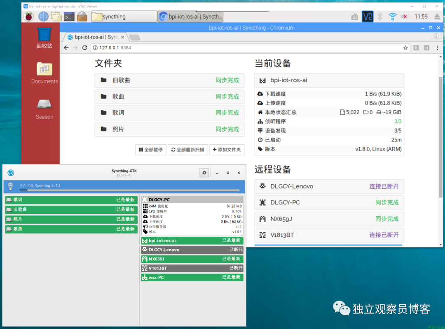
Task: Close the bpi-iot-ros-ai browser tab
Action: click(123, 37)
